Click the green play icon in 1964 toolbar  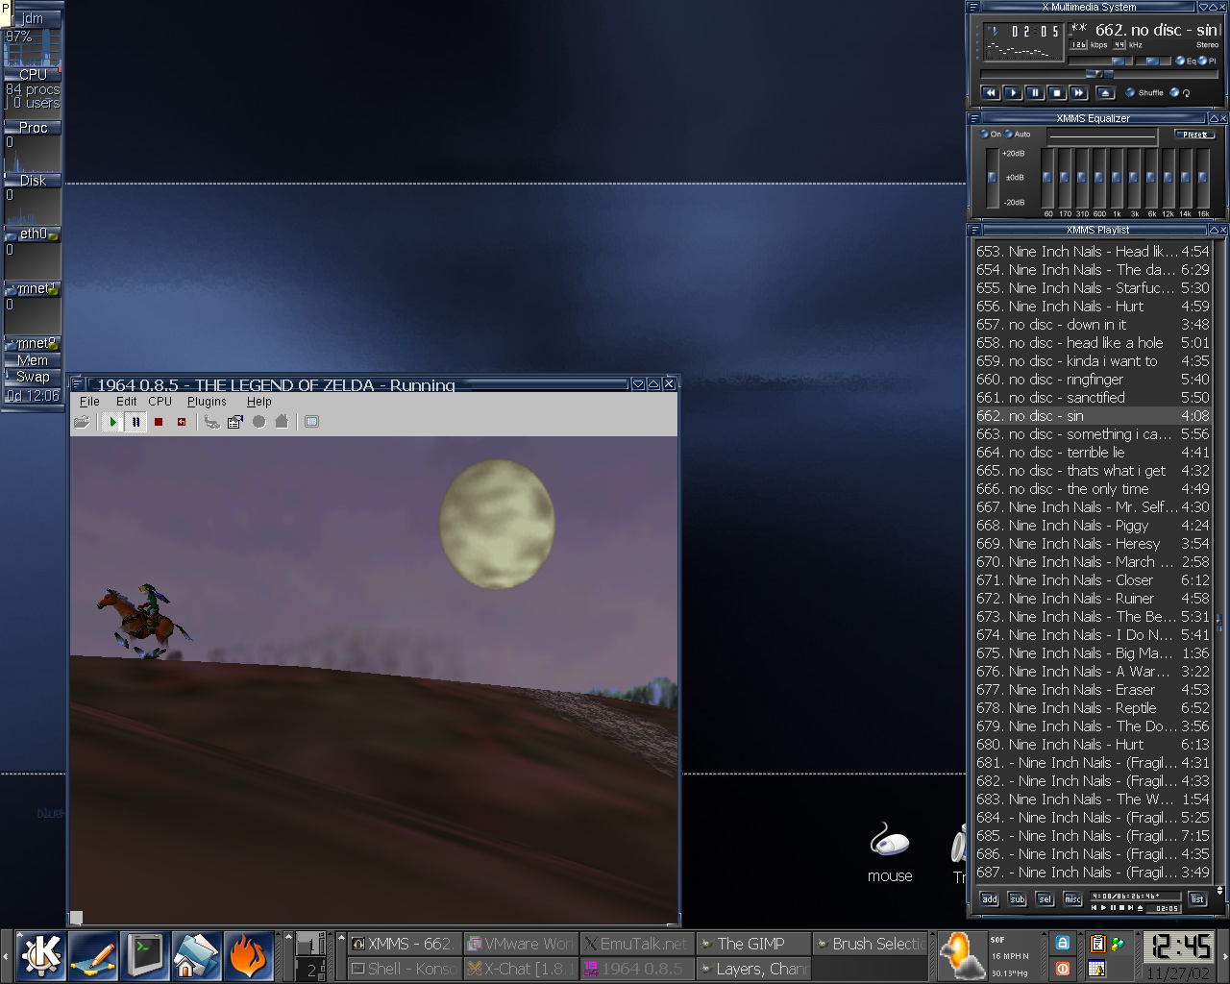click(112, 422)
